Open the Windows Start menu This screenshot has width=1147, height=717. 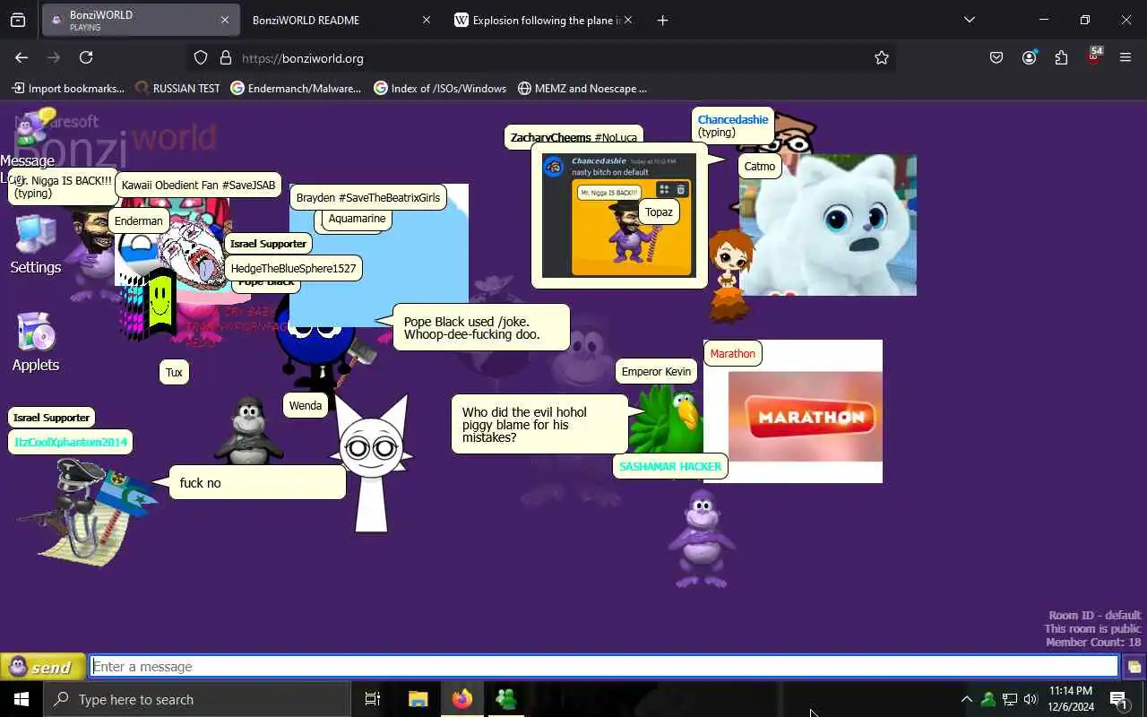tap(22, 699)
